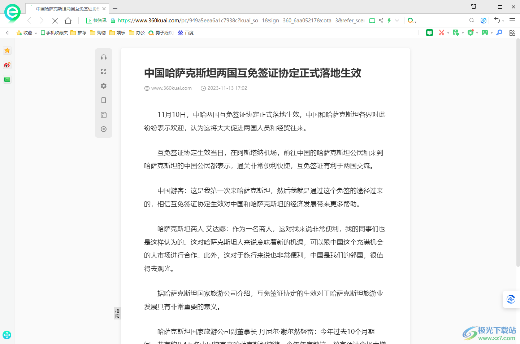The height and width of the screenshot is (344, 520).
Task: Expand the address bar dropdown chevron
Action: click(397, 21)
